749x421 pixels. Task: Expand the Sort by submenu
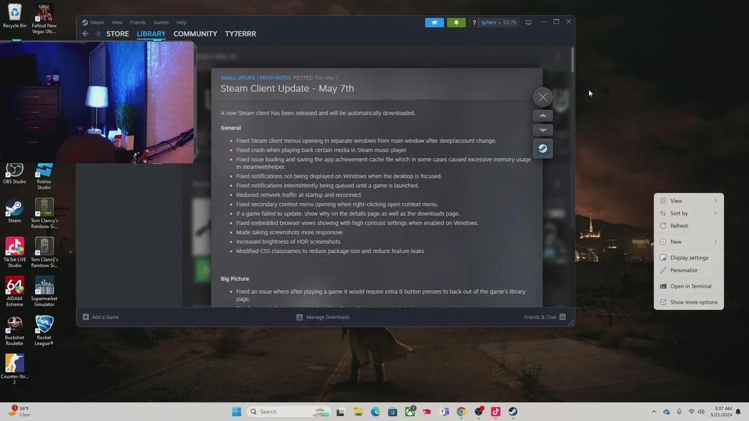689,213
